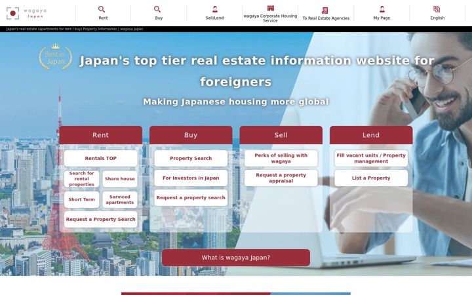Click the Rent magnifier icon in the navigation
Screen dimensions: 472x295
102,9
